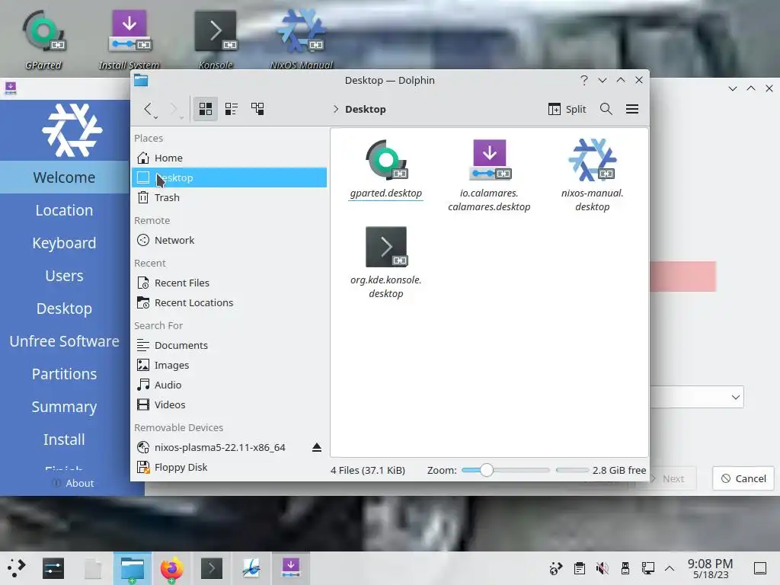Select Keyboard step in installer sidebar
The image size is (780, 585).
coord(64,243)
